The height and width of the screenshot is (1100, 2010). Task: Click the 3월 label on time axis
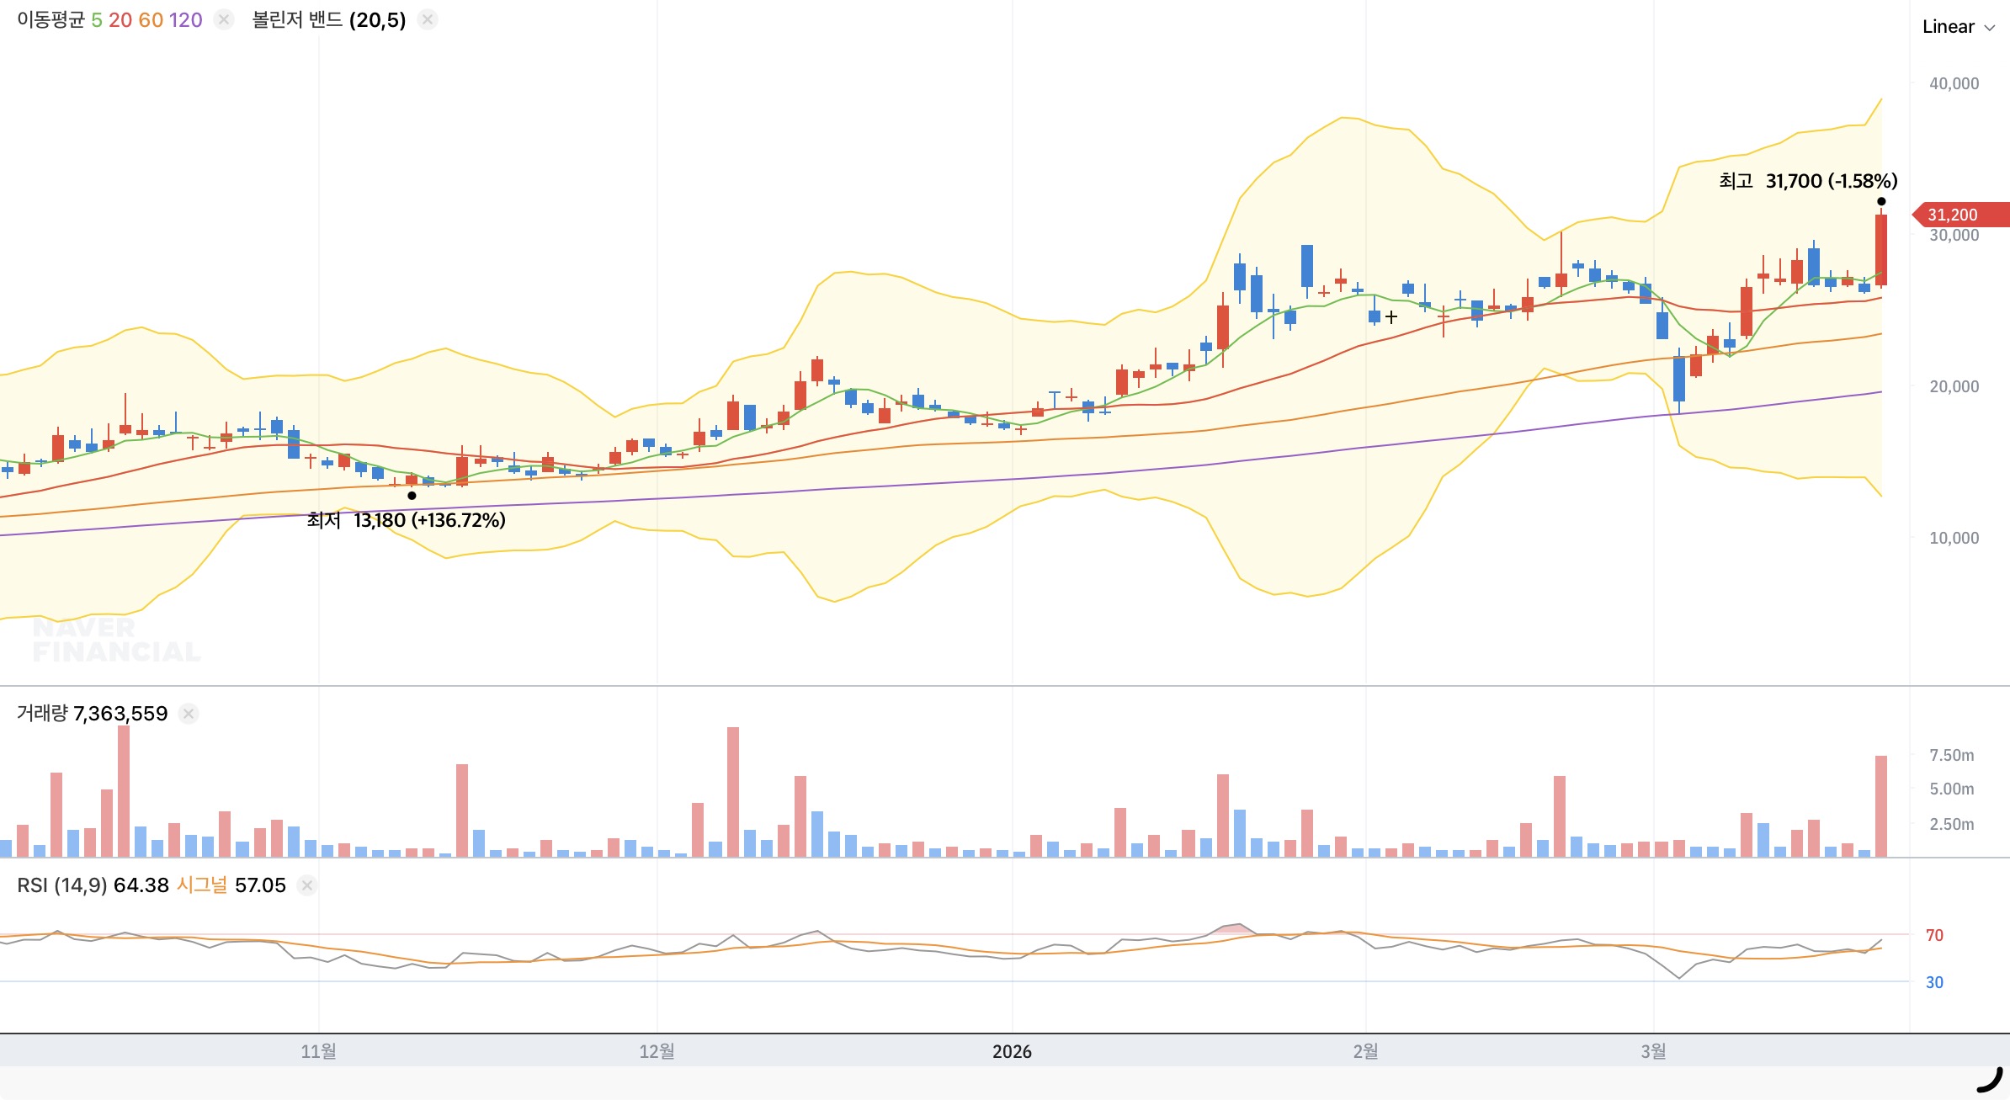click(x=1653, y=1051)
